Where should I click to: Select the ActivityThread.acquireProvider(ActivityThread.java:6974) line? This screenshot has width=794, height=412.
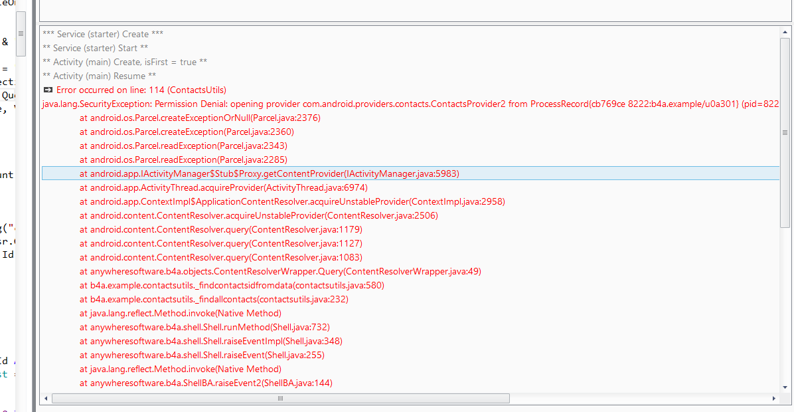(x=223, y=187)
